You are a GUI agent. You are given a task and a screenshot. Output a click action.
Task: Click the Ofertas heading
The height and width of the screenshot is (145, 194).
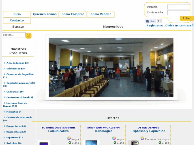pos(113,118)
